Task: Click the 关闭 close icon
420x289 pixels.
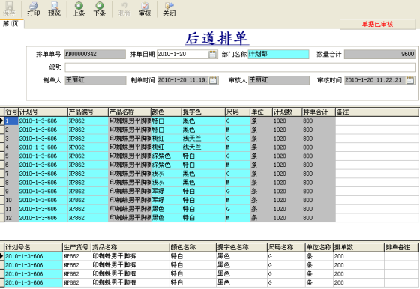Action: click(x=169, y=9)
